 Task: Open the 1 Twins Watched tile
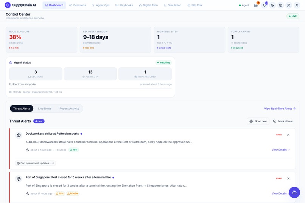pos(145,74)
